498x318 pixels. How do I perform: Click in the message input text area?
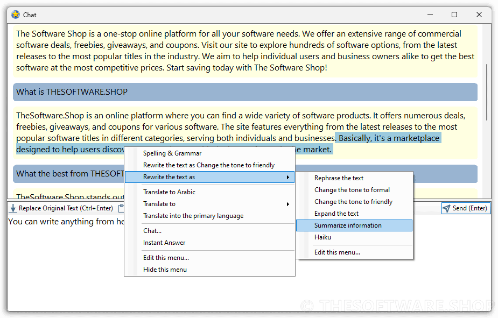pos(249,264)
